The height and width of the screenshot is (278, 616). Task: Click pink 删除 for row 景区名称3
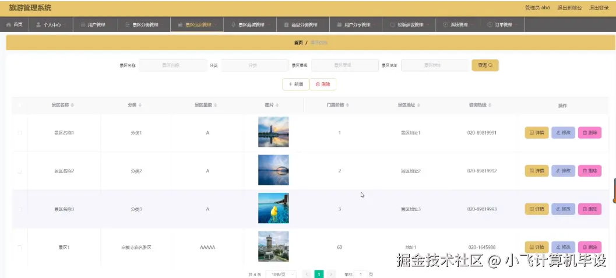click(x=590, y=209)
